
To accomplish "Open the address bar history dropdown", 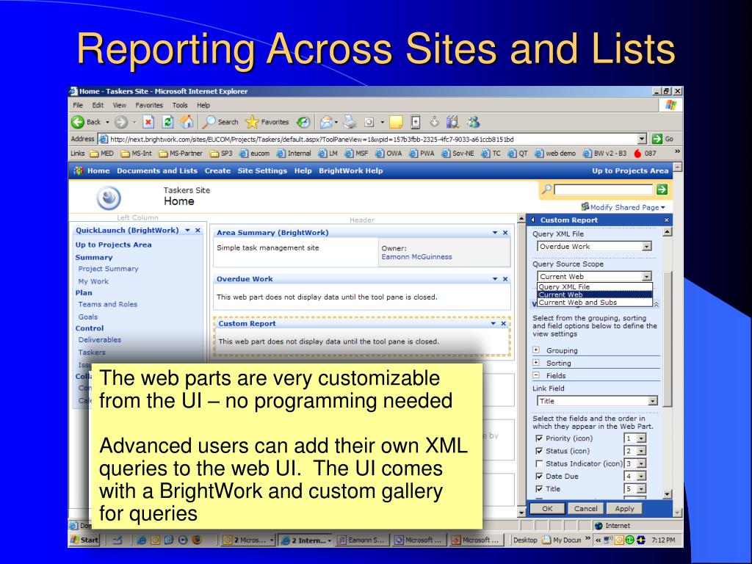I will pyautogui.click(x=642, y=139).
